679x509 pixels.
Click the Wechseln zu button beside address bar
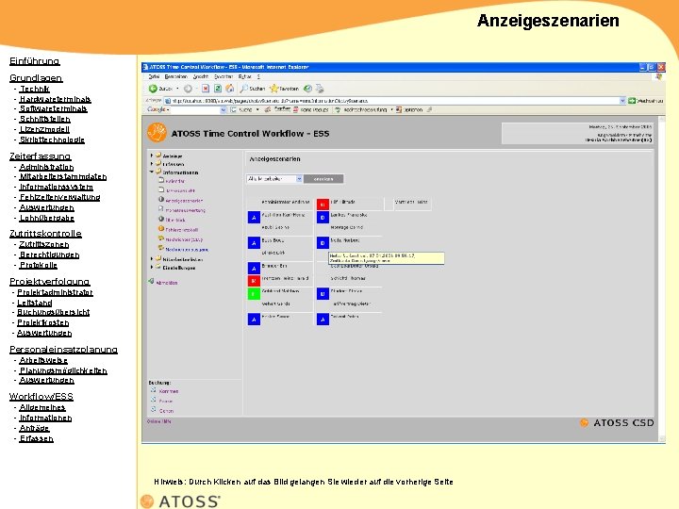point(645,101)
